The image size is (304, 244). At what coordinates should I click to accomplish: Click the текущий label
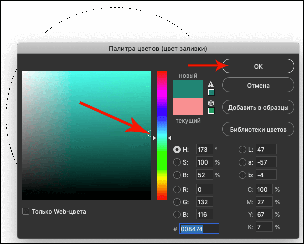click(x=188, y=121)
